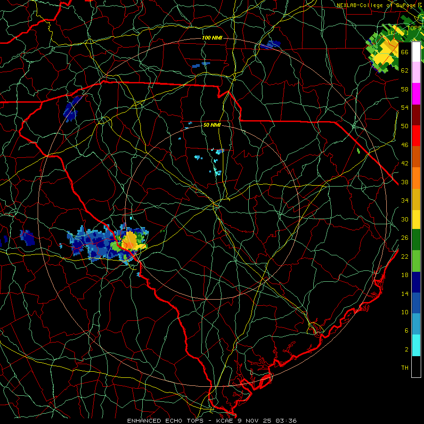Click the "TOPS" legend heading

point(414,28)
